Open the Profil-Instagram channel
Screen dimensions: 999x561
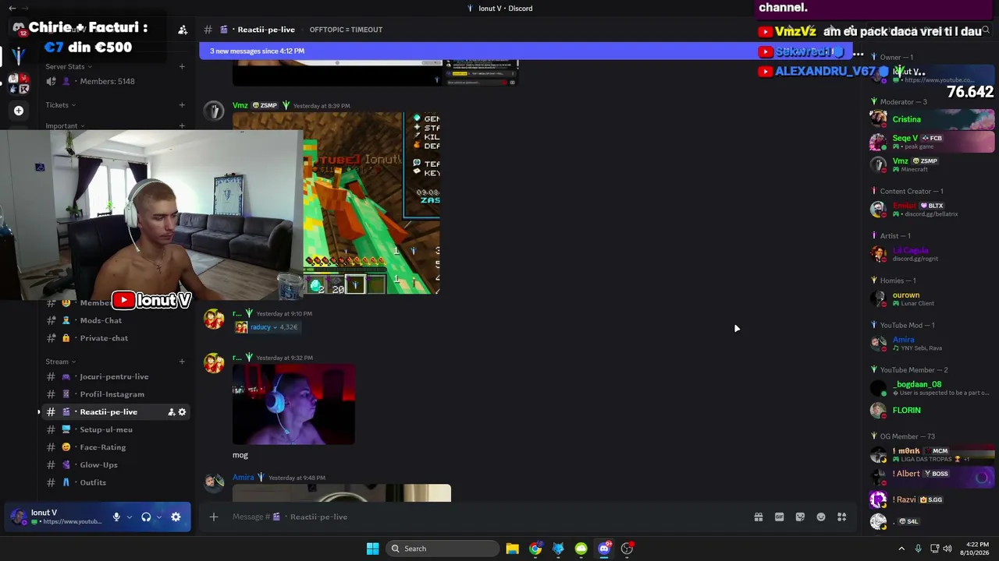point(115,394)
